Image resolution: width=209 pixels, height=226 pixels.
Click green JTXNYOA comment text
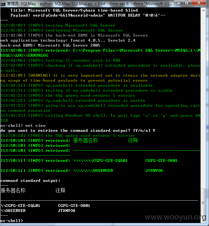click(x=154, y=171)
